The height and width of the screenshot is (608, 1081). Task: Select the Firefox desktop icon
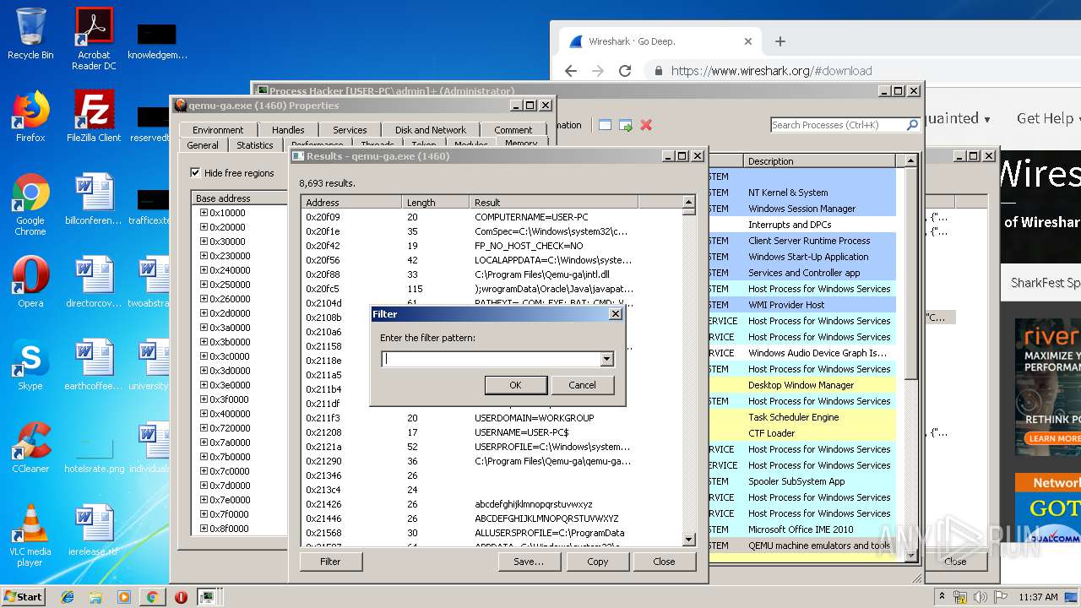click(x=30, y=117)
